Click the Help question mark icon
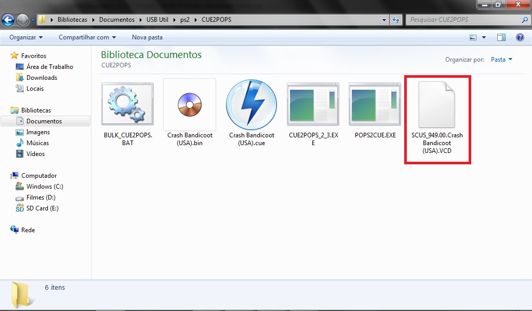Screen dimensions: 532x311 520,37
